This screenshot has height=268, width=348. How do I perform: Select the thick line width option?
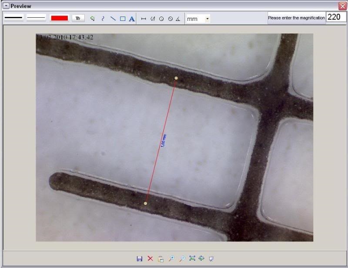(x=13, y=18)
